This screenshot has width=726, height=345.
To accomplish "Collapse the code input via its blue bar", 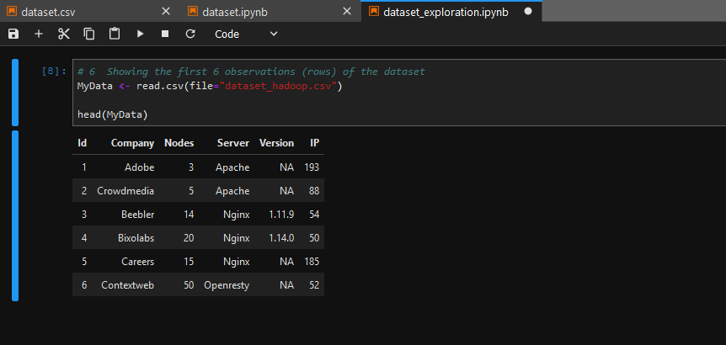I will pyautogui.click(x=15, y=93).
